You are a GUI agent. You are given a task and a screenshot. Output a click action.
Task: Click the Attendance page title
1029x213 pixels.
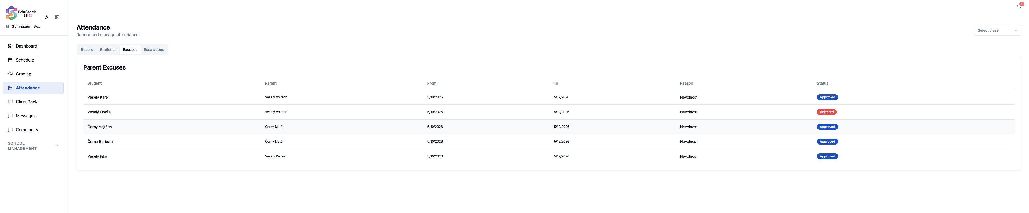(93, 27)
